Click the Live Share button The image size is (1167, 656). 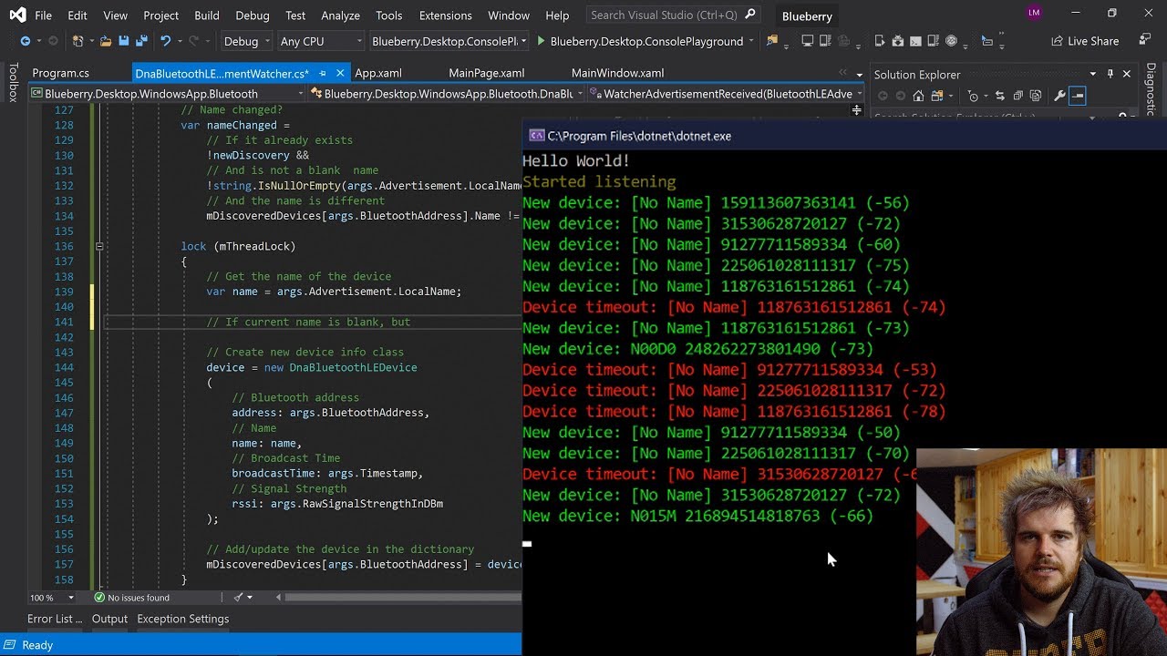click(1085, 41)
